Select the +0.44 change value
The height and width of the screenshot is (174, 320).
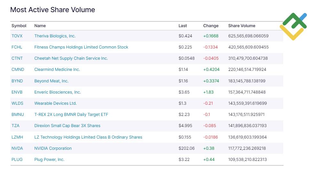(x=209, y=160)
